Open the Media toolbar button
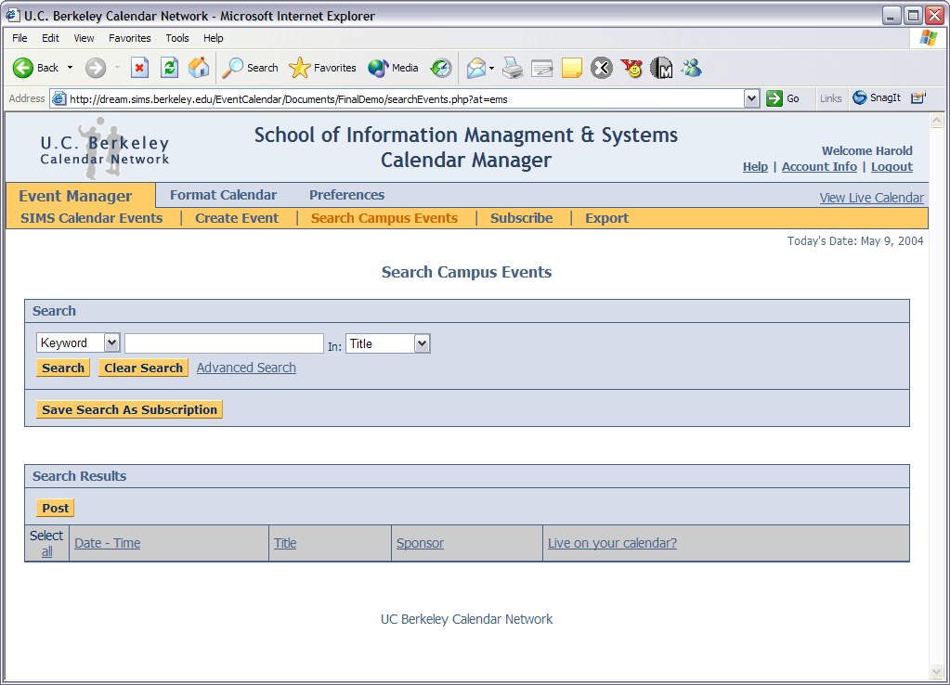The image size is (950, 685). (x=393, y=68)
